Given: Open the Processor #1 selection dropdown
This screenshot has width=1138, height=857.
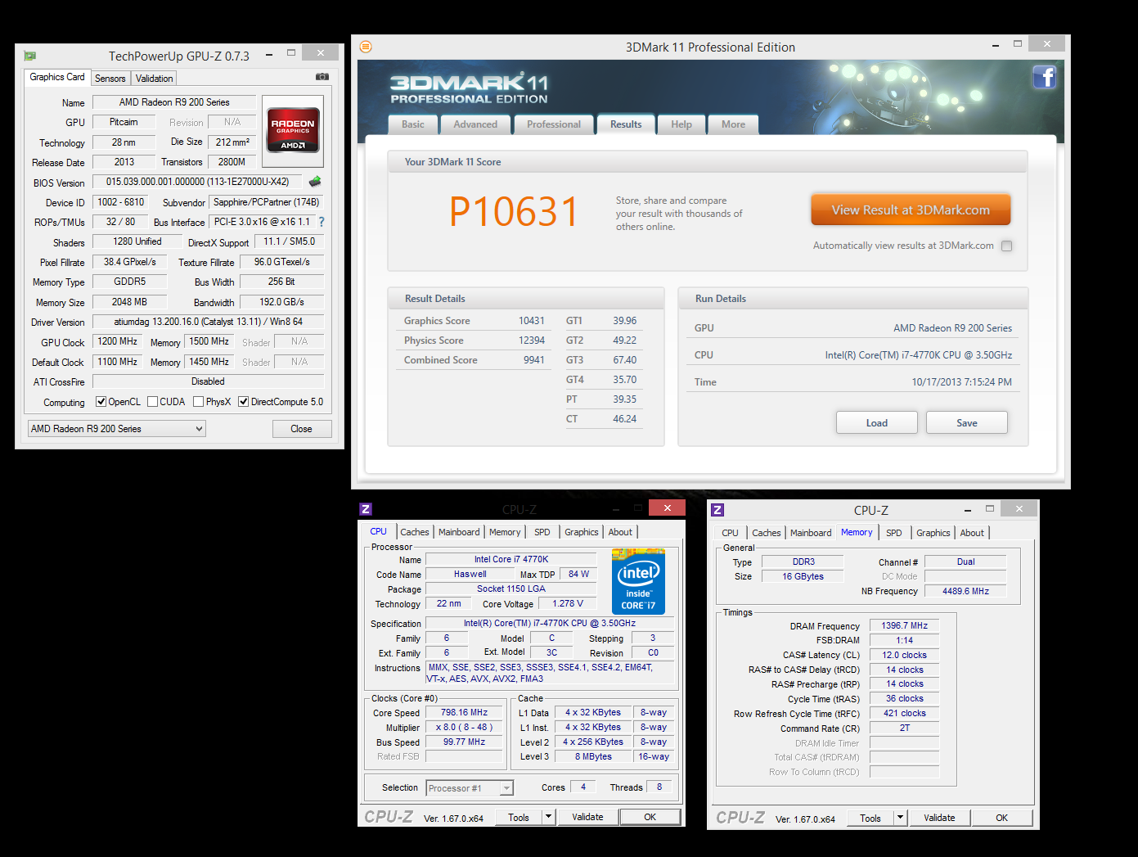Looking at the screenshot, I should click(470, 788).
